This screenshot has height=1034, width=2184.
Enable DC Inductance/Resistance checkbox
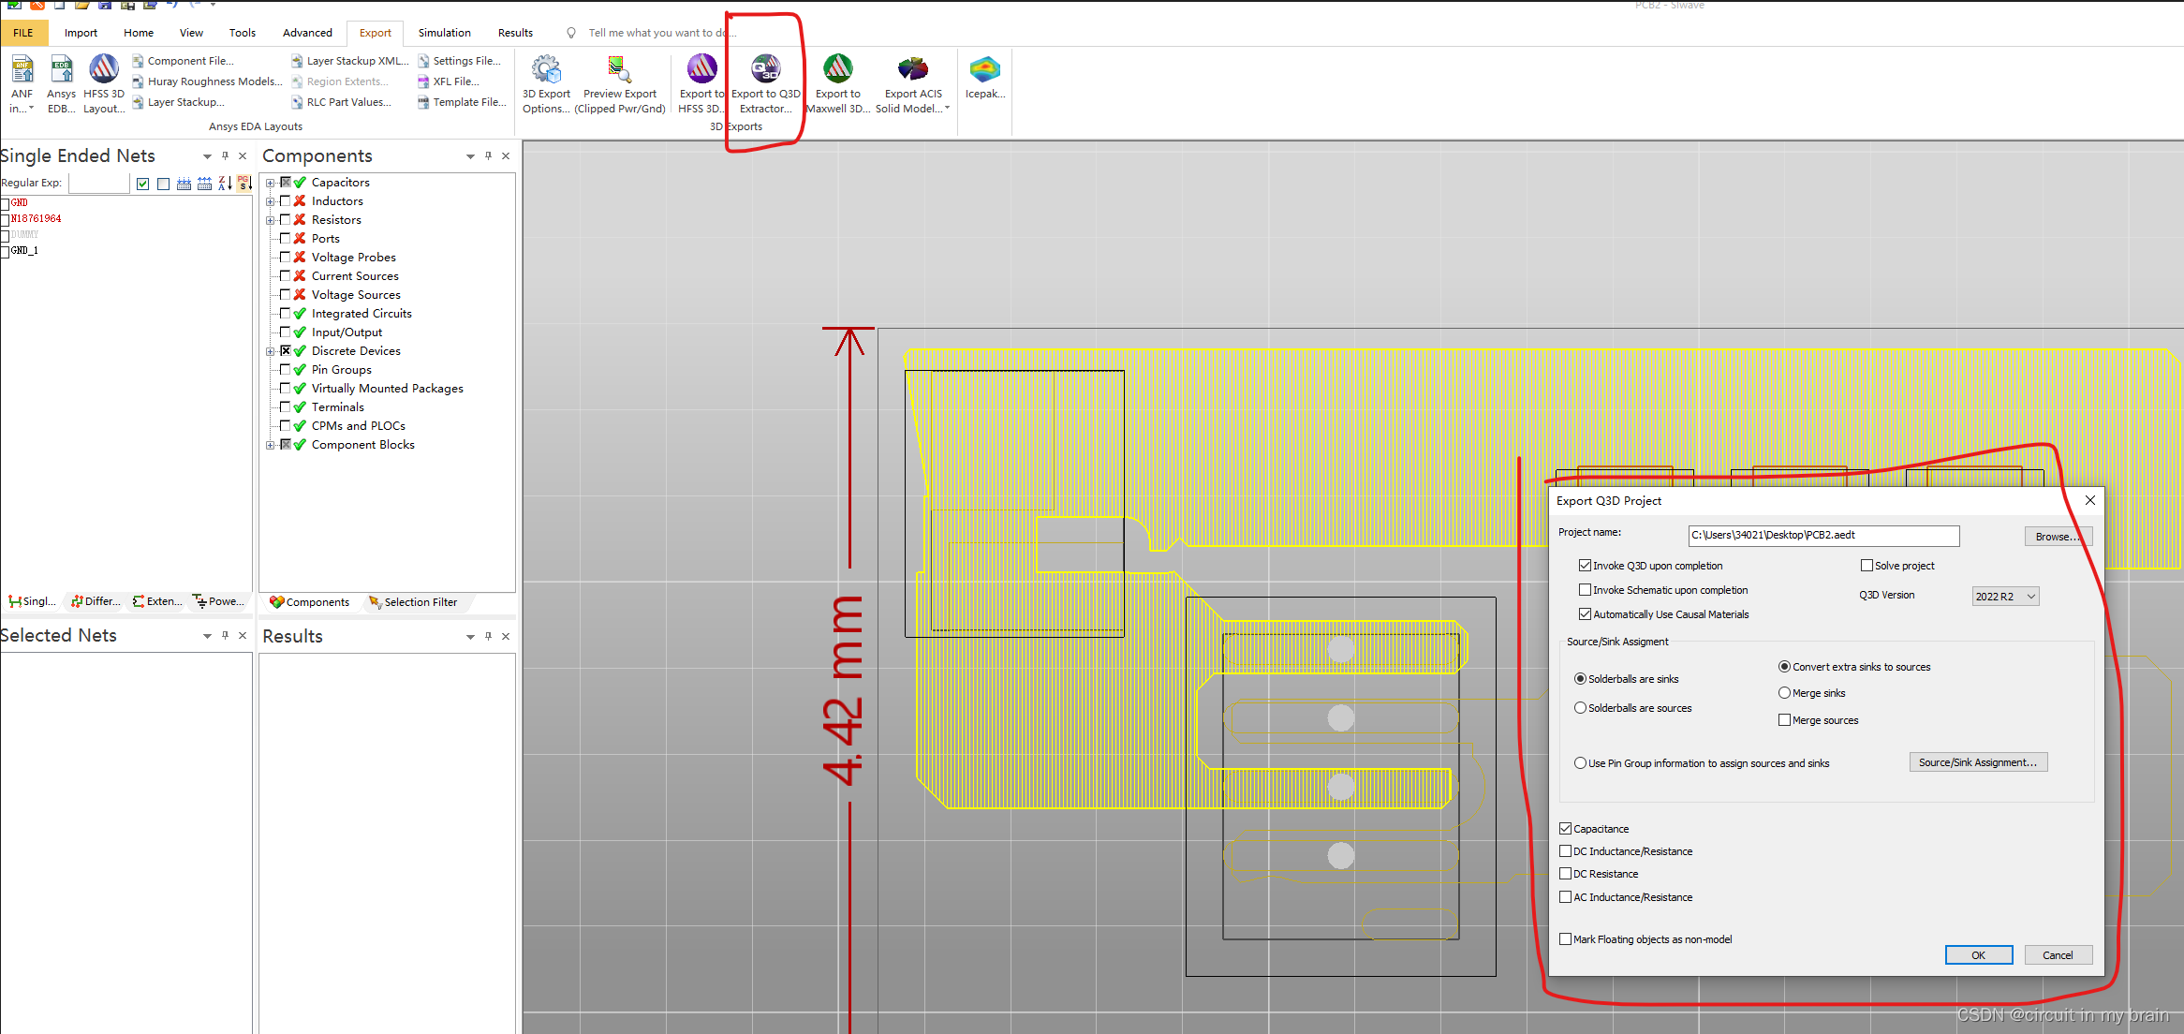tap(1565, 851)
